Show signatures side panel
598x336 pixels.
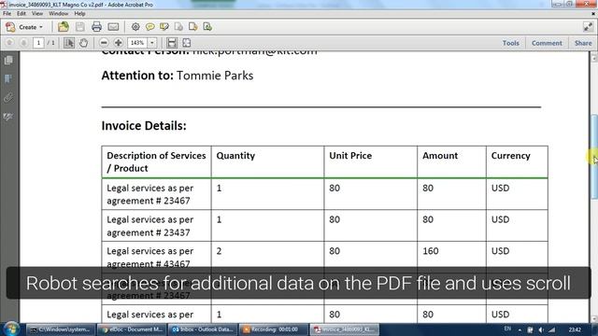tap(8, 116)
